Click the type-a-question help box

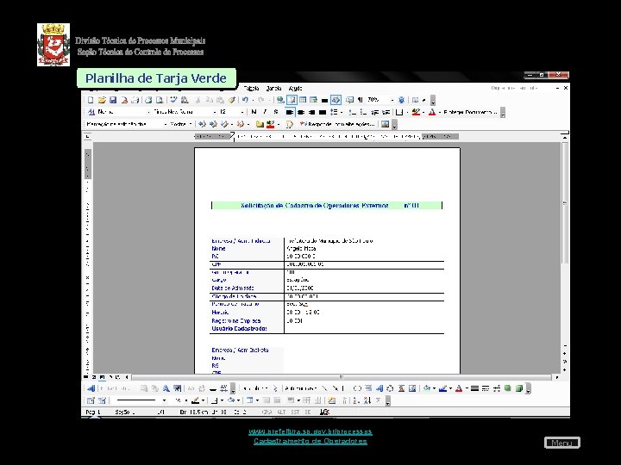coord(521,88)
